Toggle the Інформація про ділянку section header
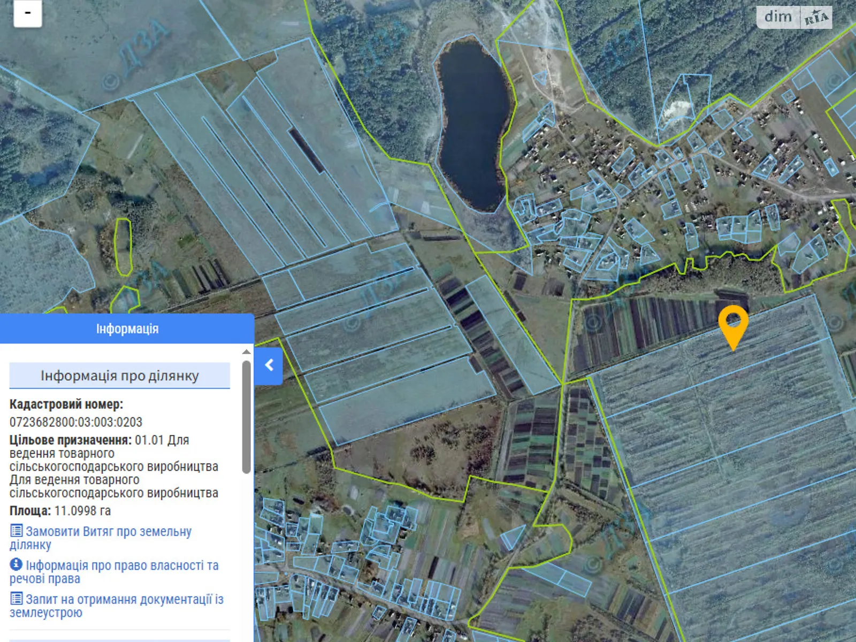Image resolution: width=856 pixels, height=642 pixels. (x=120, y=376)
